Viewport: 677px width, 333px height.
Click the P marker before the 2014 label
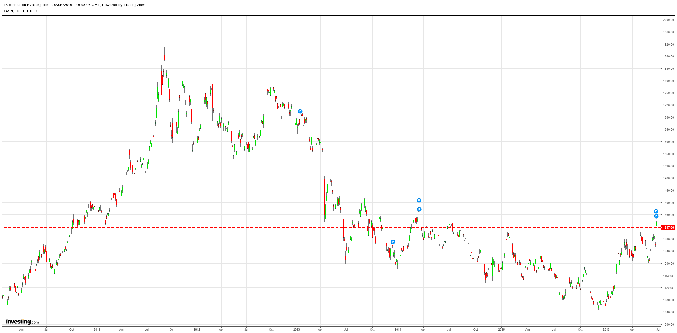click(393, 242)
